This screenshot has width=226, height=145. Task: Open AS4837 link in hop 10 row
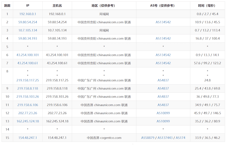pyautogui.click(x=163, y=97)
